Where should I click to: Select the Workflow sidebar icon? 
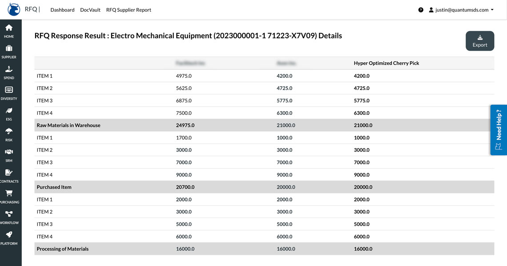[9, 214]
